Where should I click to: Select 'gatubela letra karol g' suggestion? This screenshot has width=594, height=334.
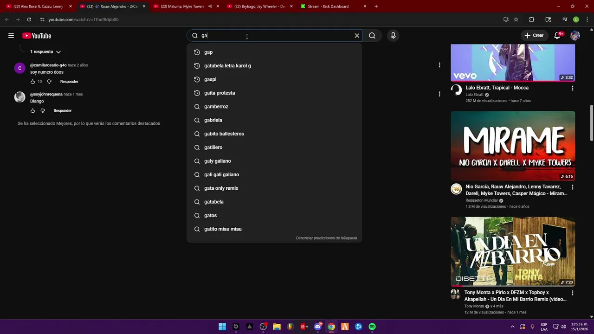coord(274,65)
